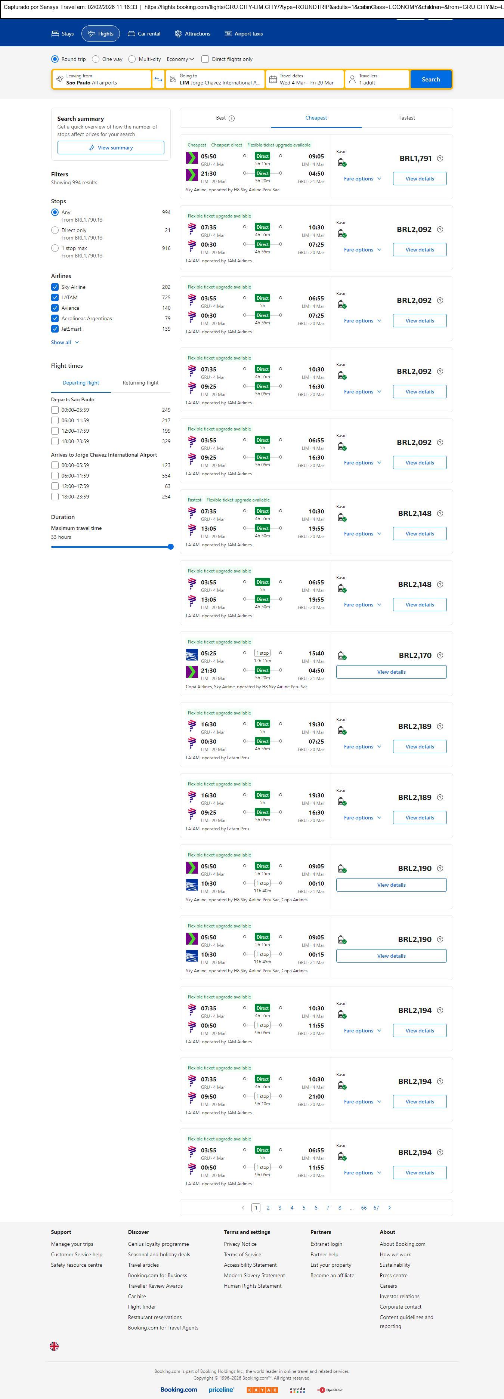Switch to the Fastest results tab
This screenshot has height=1399, width=504.
tap(407, 118)
